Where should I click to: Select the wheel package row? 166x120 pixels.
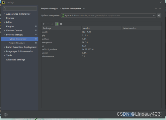pyautogui.click(x=102, y=53)
